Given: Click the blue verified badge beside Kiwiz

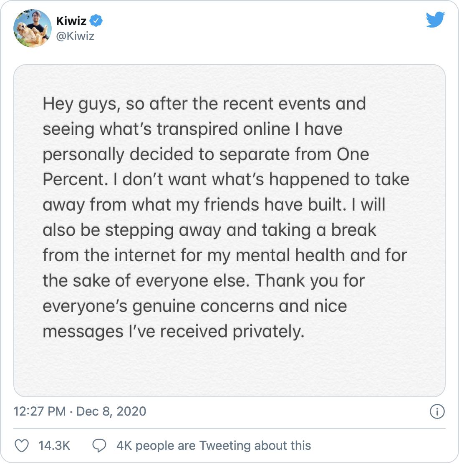Looking at the screenshot, I should click(96, 21).
